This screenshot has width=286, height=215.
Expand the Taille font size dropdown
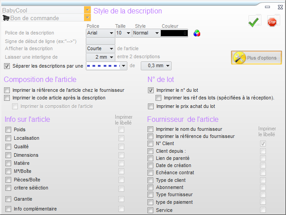(129, 33)
